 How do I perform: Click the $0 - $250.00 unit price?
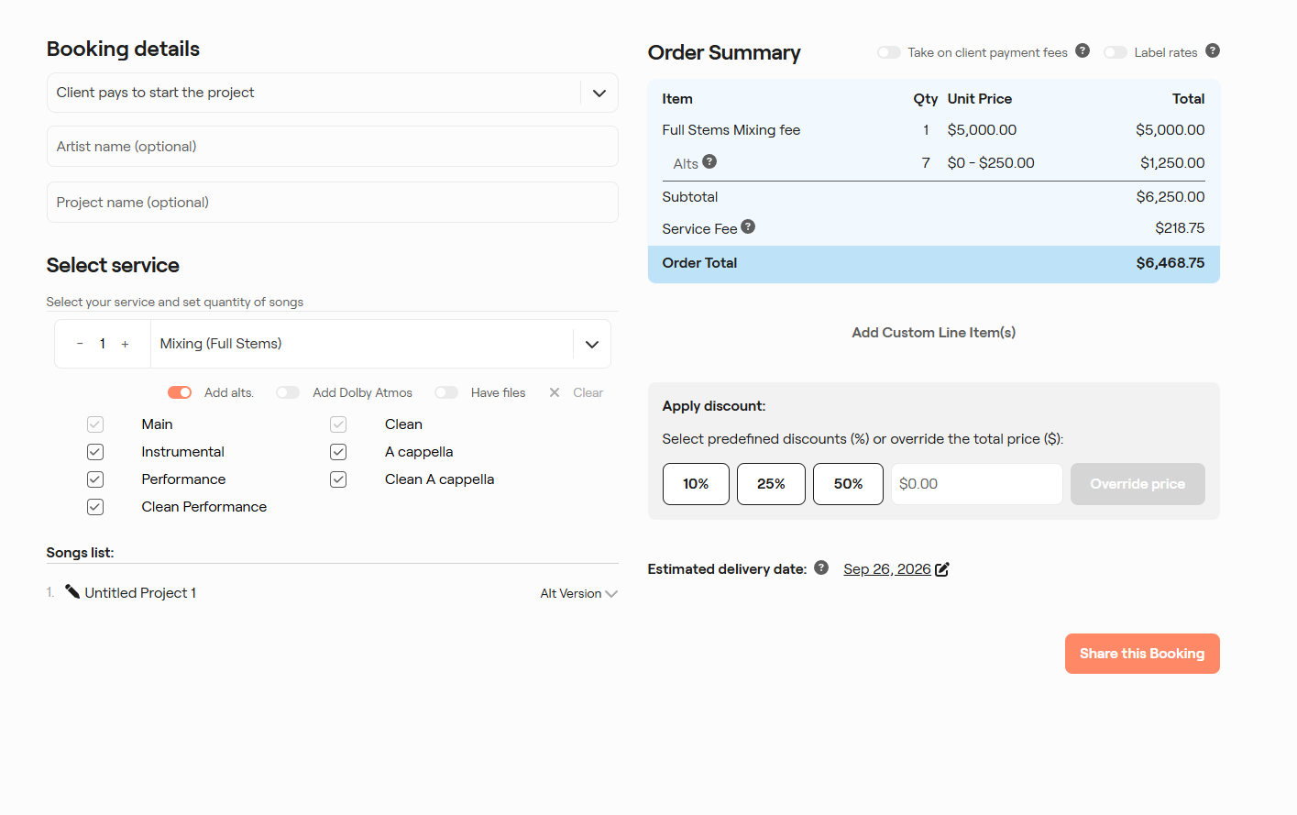point(991,163)
